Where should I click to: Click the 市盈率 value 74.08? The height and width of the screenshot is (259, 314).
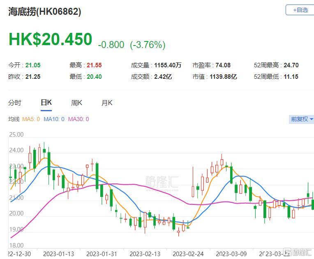[x=223, y=65]
